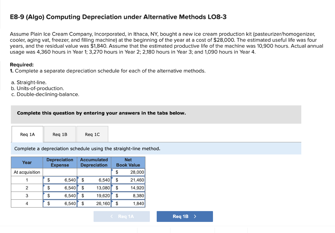
Task: Select Year 4 depreciation expense cell
Action: point(60,203)
